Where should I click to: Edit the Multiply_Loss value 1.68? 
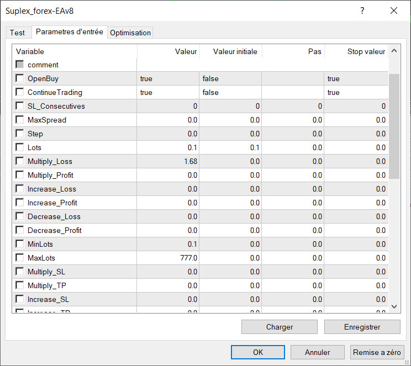tap(168, 161)
